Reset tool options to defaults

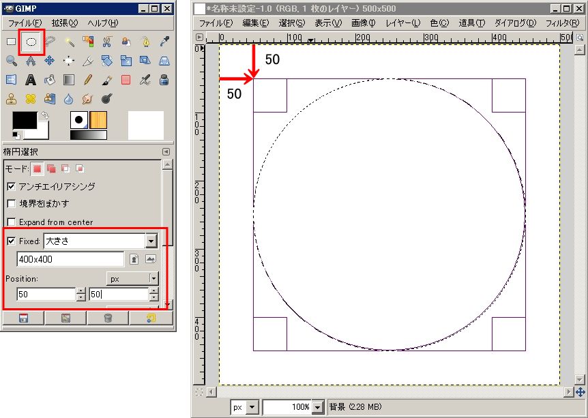[151, 318]
